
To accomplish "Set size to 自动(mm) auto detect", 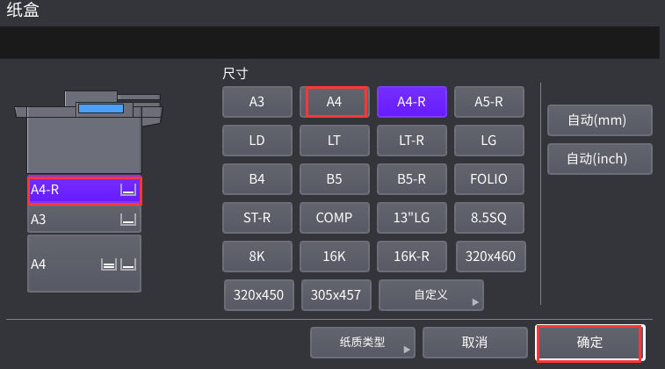I will [x=599, y=120].
